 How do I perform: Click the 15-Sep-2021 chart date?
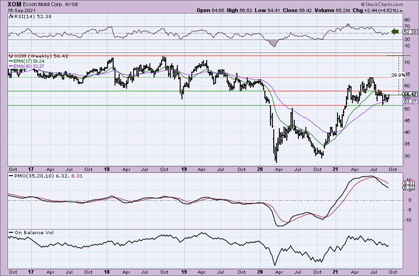pos(21,10)
